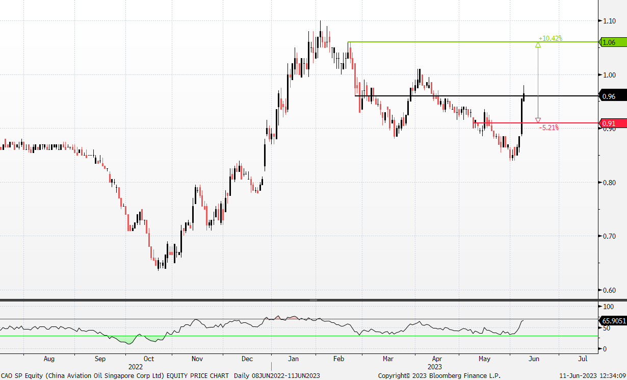Click the green upward triangle arrow marker
This screenshot has height=380, width=627.
(x=538, y=45)
